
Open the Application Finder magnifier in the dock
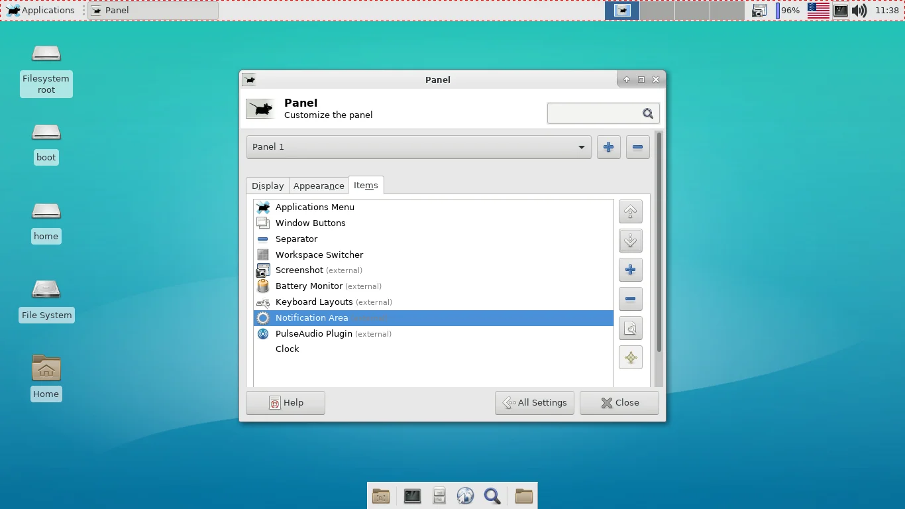(492, 496)
